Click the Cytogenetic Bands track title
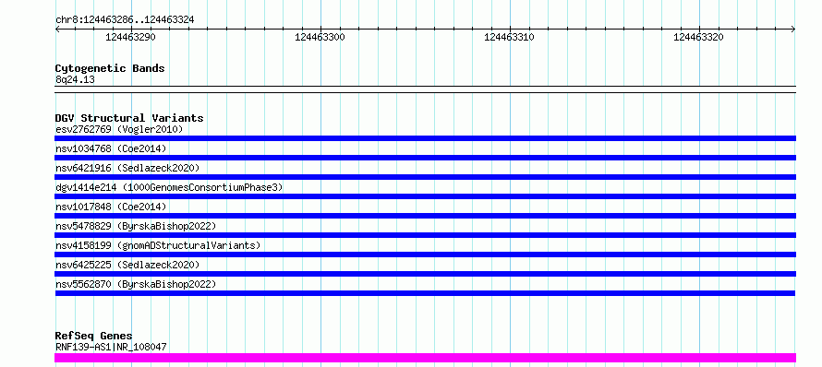 click(x=110, y=68)
